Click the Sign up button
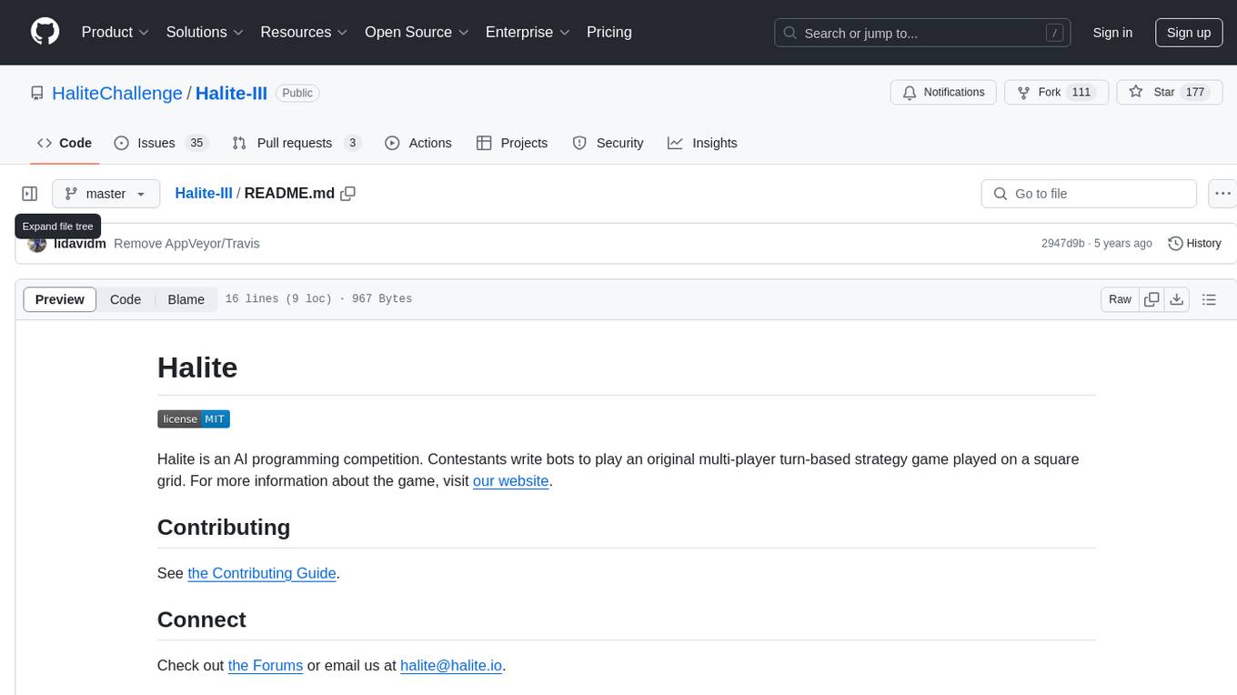This screenshot has width=1237, height=695. click(1189, 33)
